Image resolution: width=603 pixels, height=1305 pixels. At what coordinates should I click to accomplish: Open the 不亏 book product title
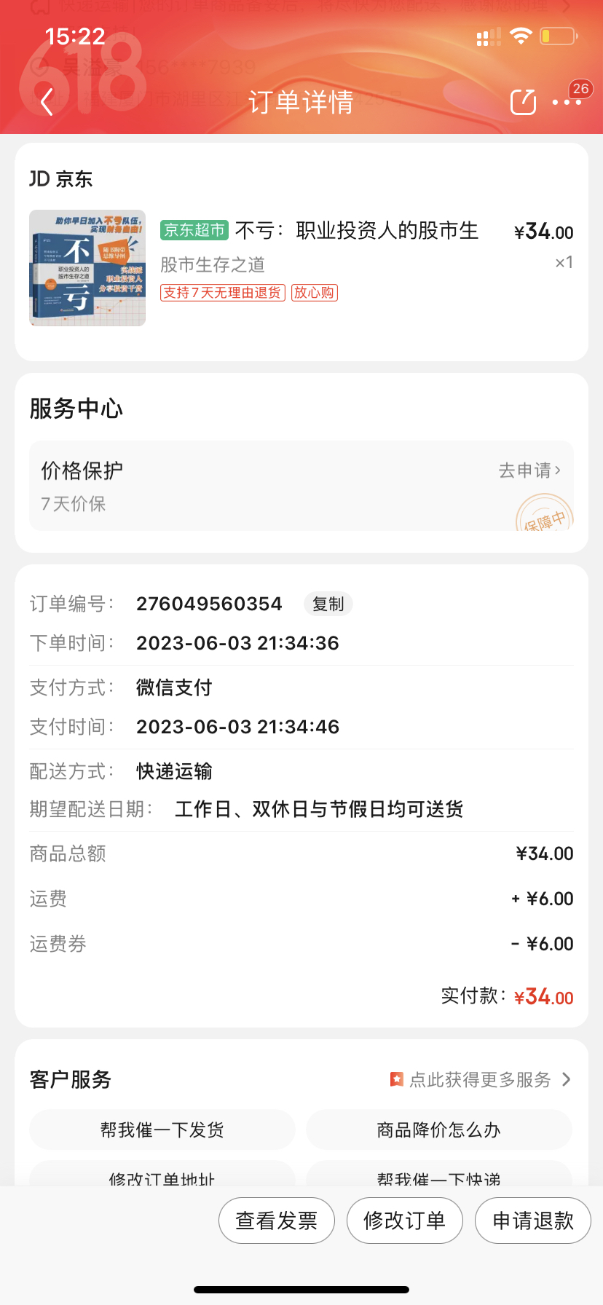click(x=357, y=231)
